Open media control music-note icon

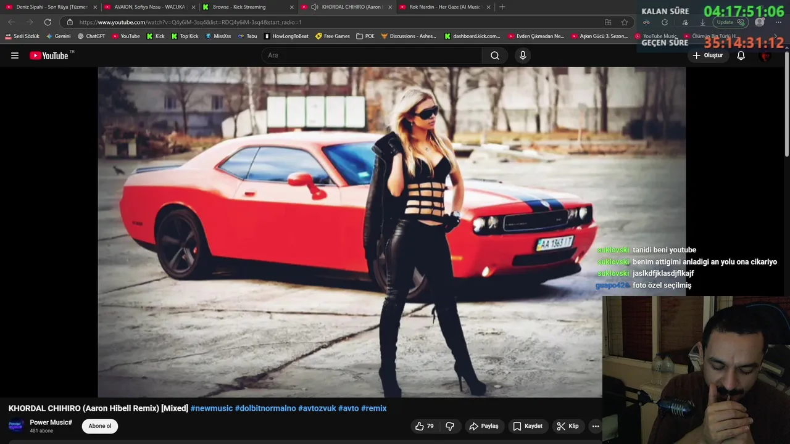684,22
